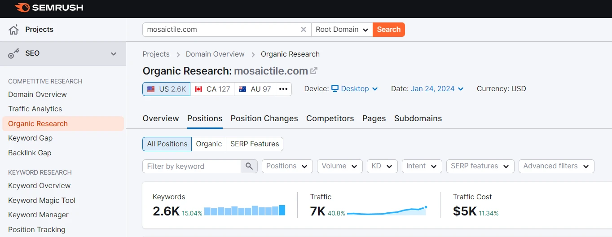This screenshot has width=612, height=237.
Task: Select the Organic filter button
Action: (x=209, y=144)
